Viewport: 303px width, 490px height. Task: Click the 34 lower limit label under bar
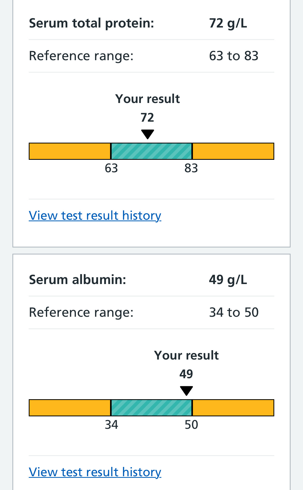point(111,425)
